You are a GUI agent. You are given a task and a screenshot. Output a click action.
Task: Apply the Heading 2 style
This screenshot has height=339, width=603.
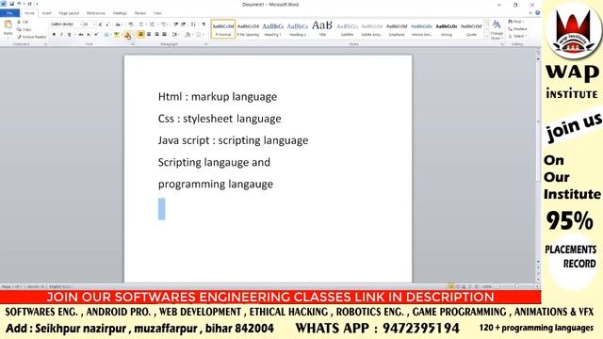(298, 29)
